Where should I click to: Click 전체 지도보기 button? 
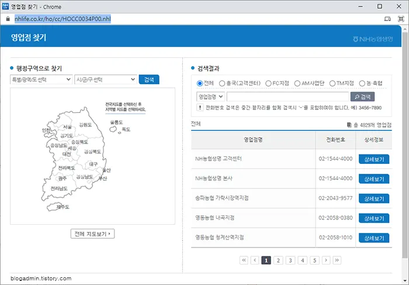92,234
